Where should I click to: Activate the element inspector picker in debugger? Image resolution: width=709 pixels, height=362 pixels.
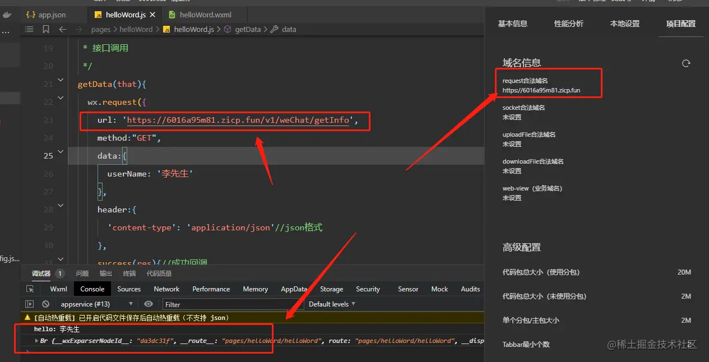click(x=30, y=289)
